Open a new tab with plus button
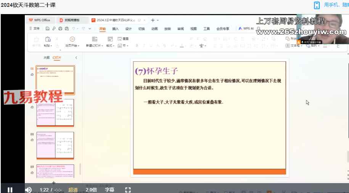This screenshot has height=193, width=349. 153,20
